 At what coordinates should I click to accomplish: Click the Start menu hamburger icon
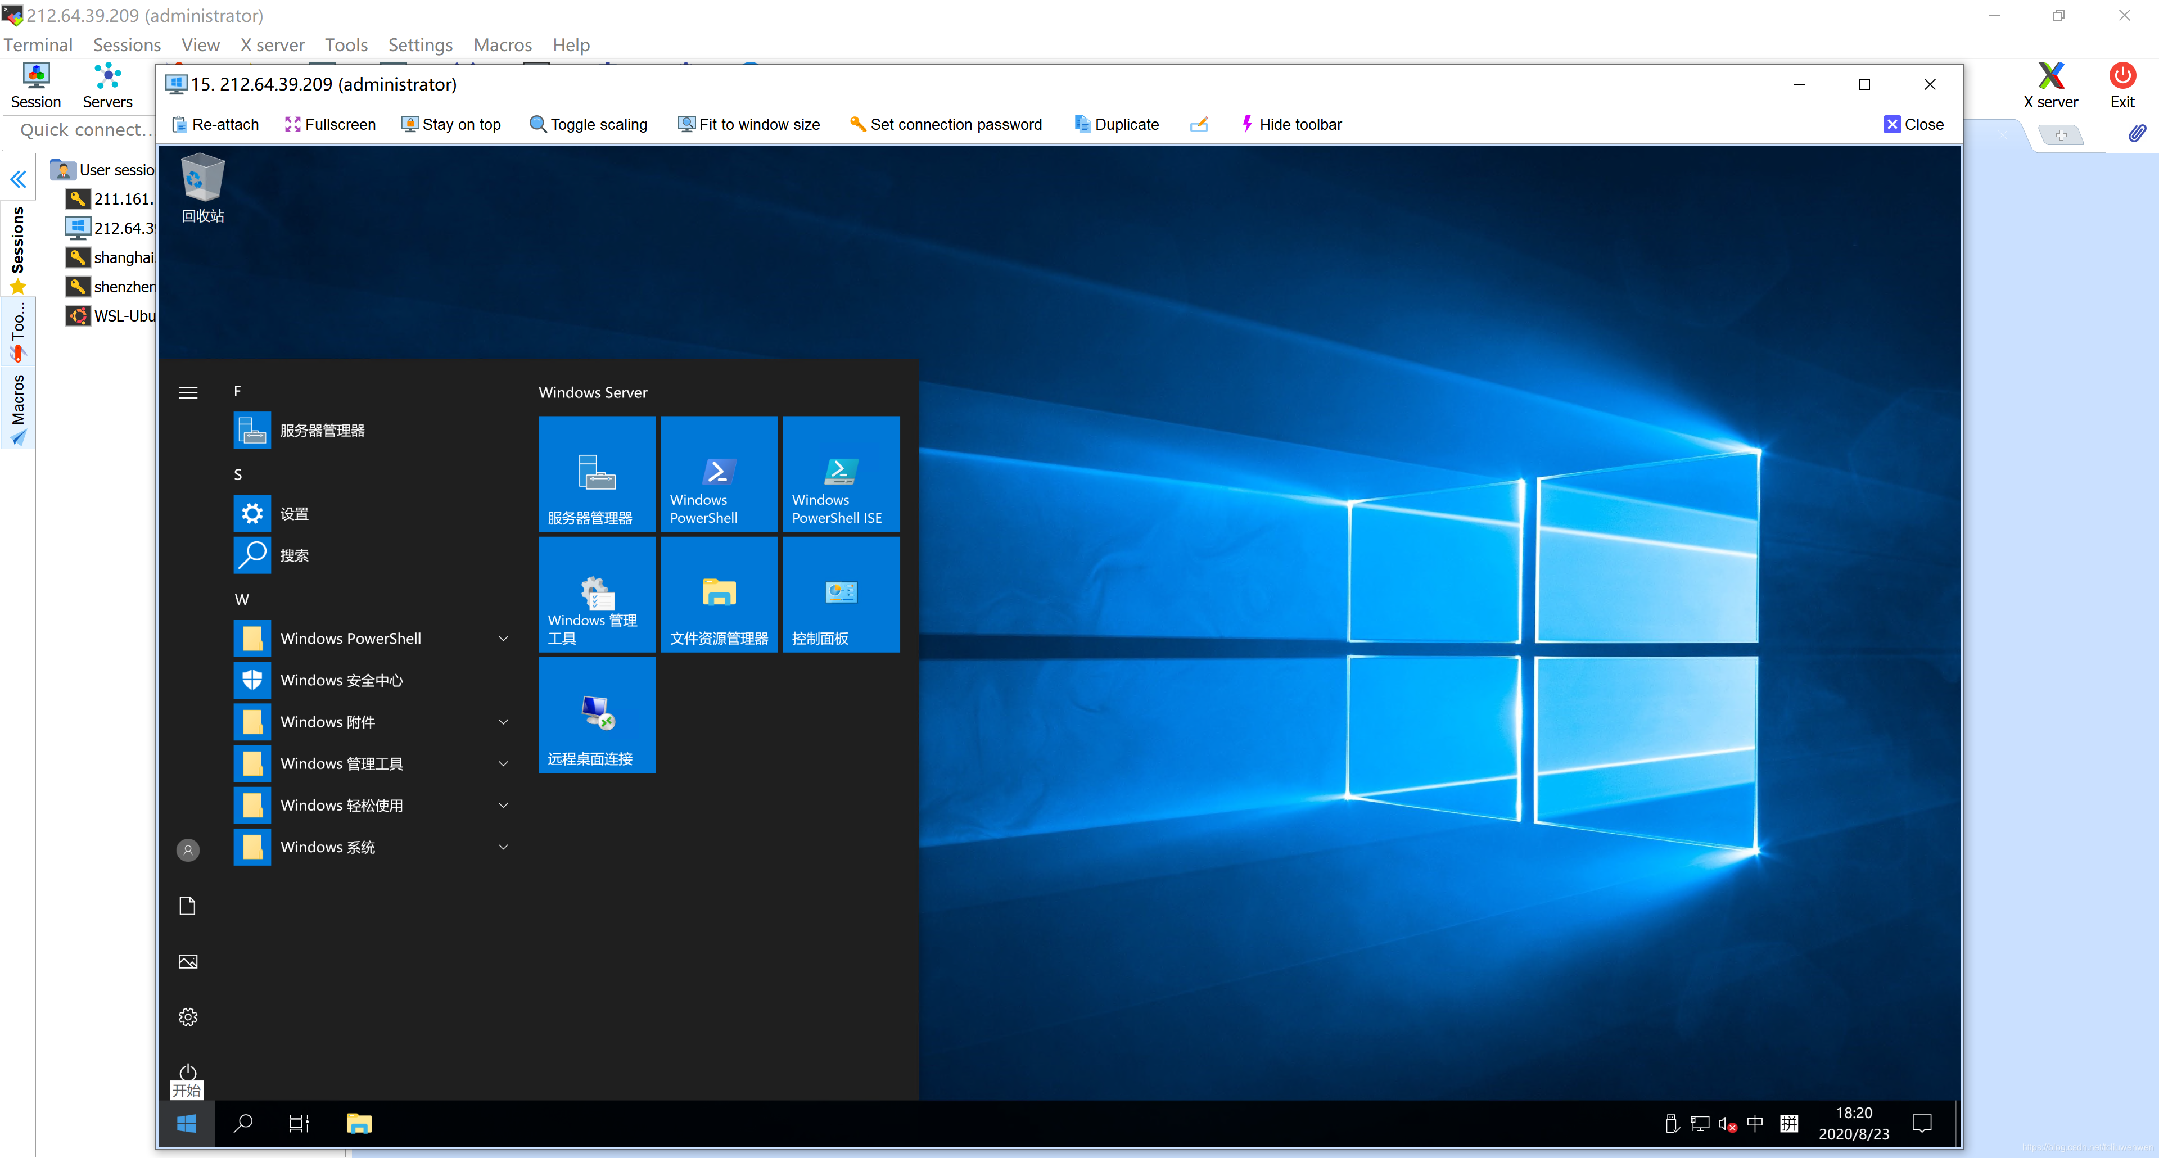pyautogui.click(x=188, y=392)
